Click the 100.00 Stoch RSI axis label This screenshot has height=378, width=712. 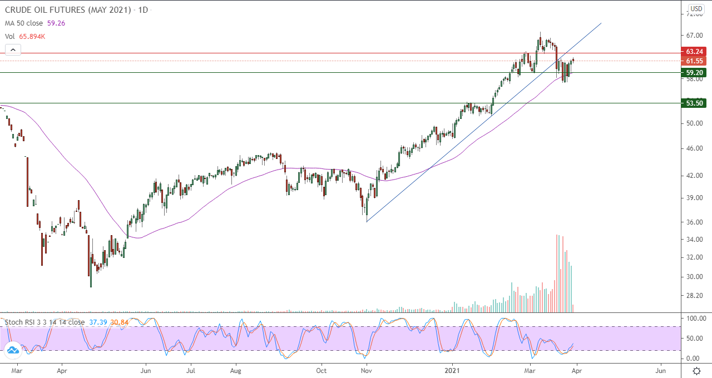point(696,319)
